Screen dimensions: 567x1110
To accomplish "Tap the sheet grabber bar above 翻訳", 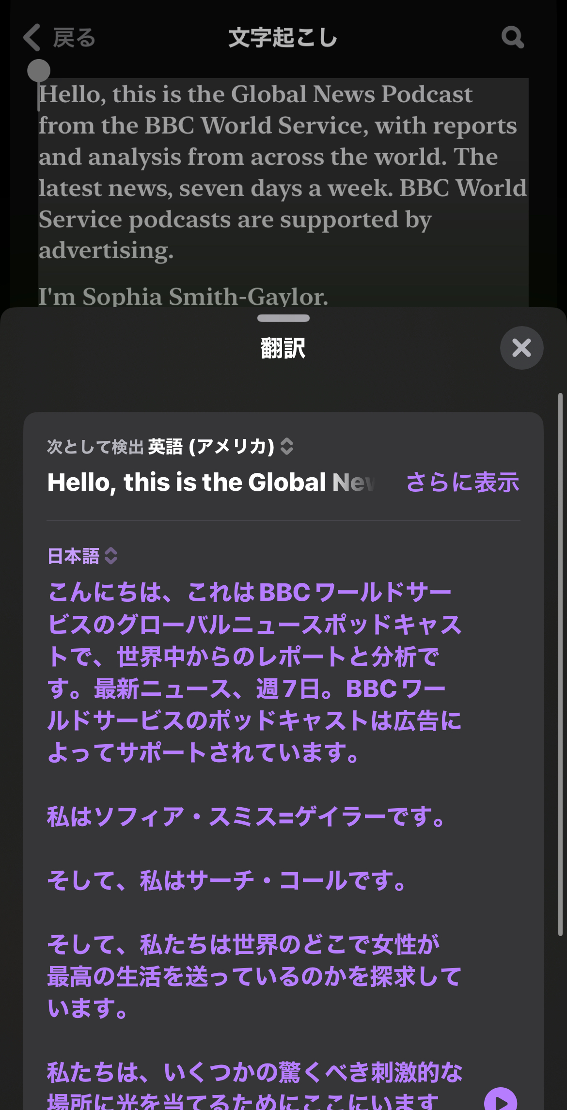I will click(283, 318).
